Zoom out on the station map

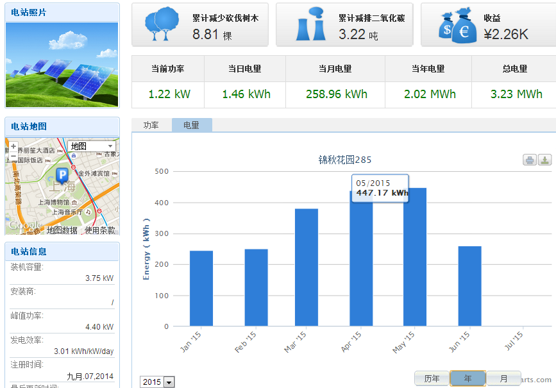click(x=13, y=156)
